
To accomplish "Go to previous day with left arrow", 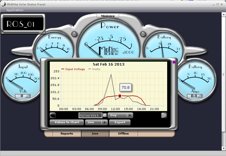I will (53, 115).
